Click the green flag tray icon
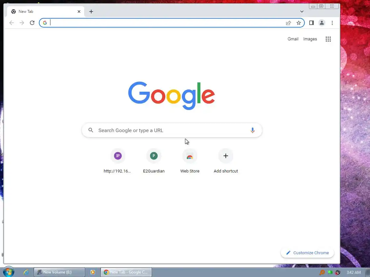Image resolution: width=370 pixels, height=277 pixels. (x=330, y=272)
